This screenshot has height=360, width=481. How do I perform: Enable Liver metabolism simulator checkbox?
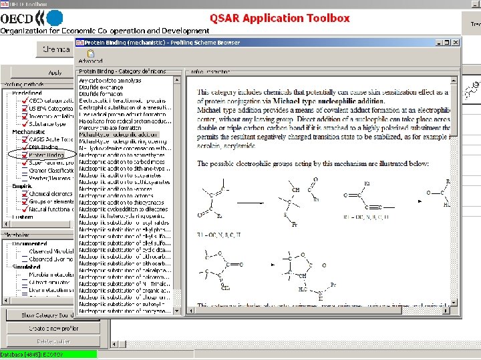pos(25,290)
